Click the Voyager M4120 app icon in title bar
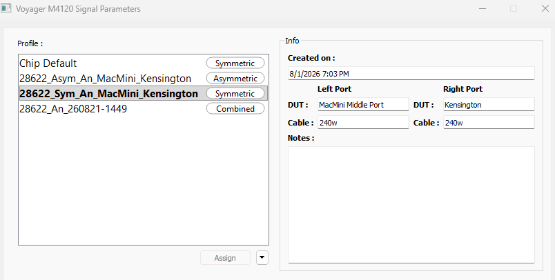Screen dimensions: 555x280 pos(6,8)
